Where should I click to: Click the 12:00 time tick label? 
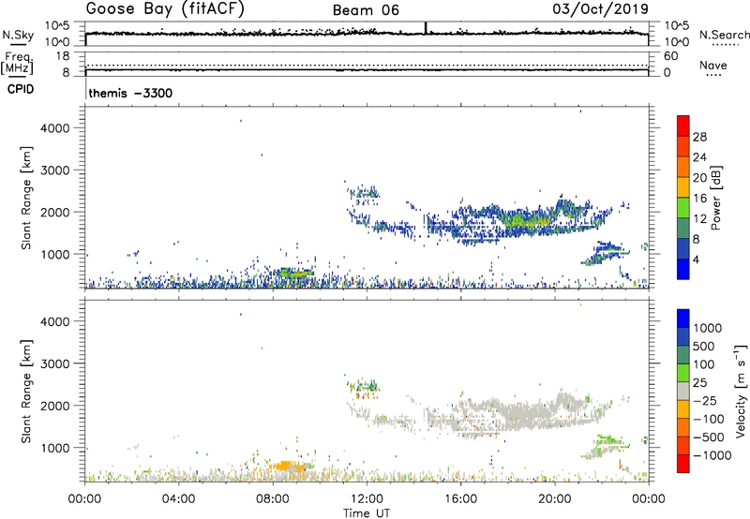(367, 499)
